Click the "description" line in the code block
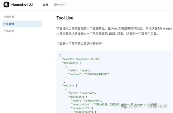The height and width of the screenshot is (113, 173). point(115,104)
